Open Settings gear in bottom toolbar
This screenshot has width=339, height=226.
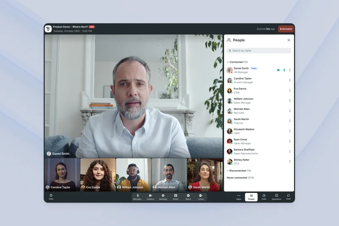(x=163, y=197)
